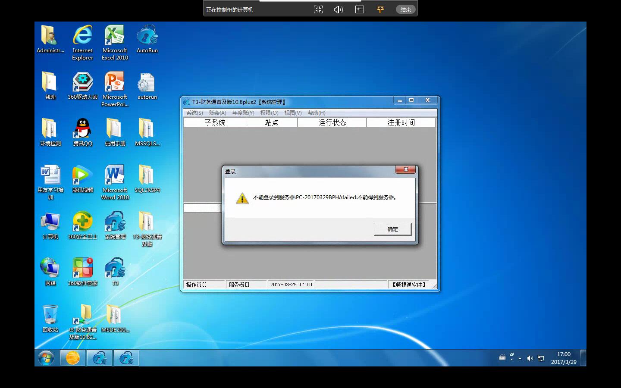Click the T3 window title bar icon
The image size is (621, 388).
tap(187, 102)
